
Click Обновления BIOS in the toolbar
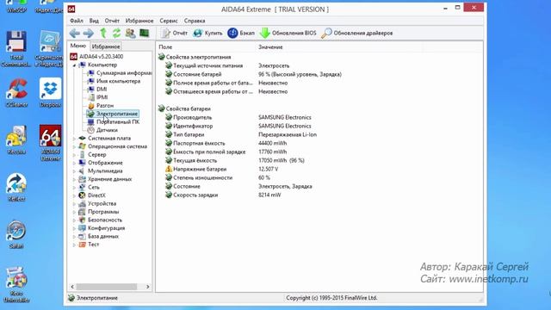[x=288, y=33]
